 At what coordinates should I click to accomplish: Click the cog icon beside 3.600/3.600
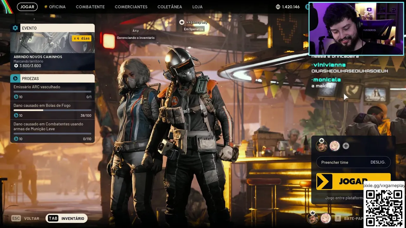[16, 66]
